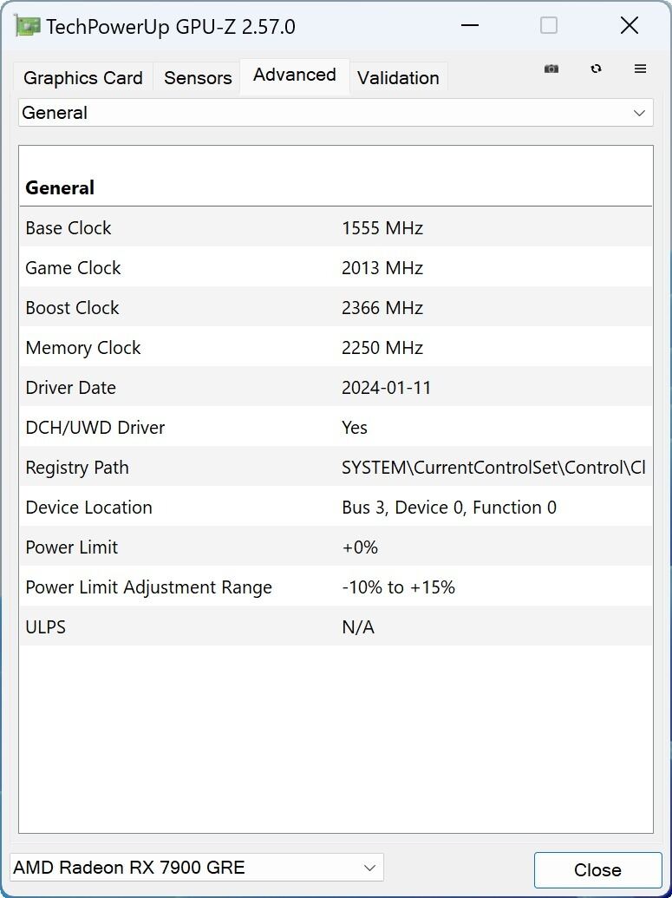Click the bold General section heading
Viewport: 672px width, 898px height.
point(60,188)
